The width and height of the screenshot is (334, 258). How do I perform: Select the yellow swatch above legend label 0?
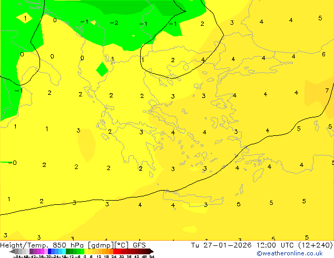[86, 251]
